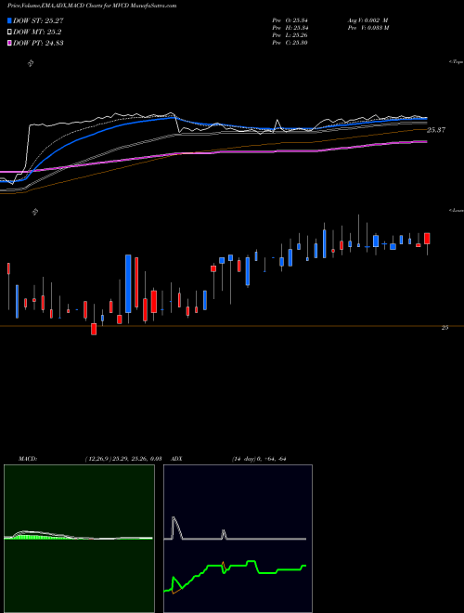Image resolution: width=464 pixels, height=613 pixels.
Task: Click the tall blue candlestick in the left cluster
Action: (x=128, y=284)
